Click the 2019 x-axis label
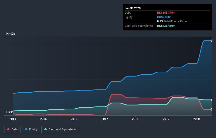Viewport: 216px width, 138px height. [166, 119]
